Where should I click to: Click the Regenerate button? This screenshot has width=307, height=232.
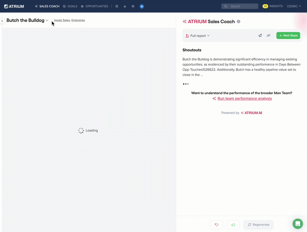258,225
